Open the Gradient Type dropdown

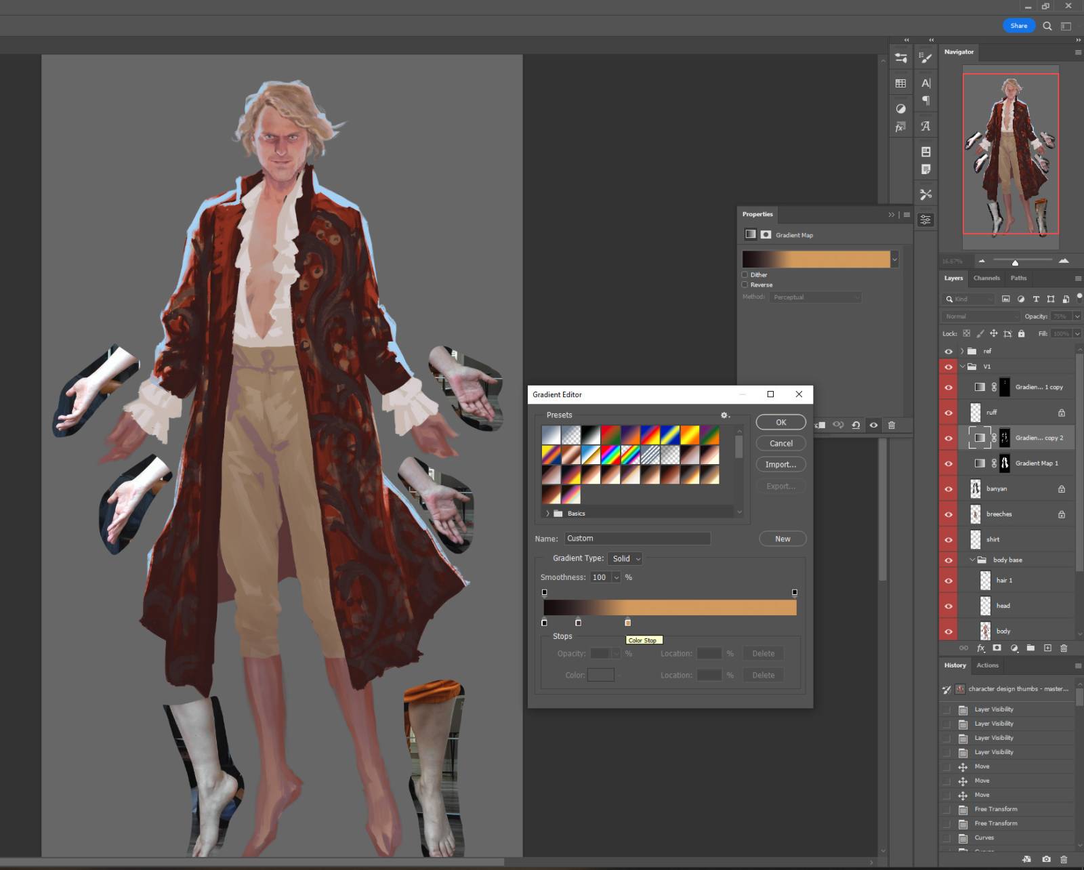point(625,558)
